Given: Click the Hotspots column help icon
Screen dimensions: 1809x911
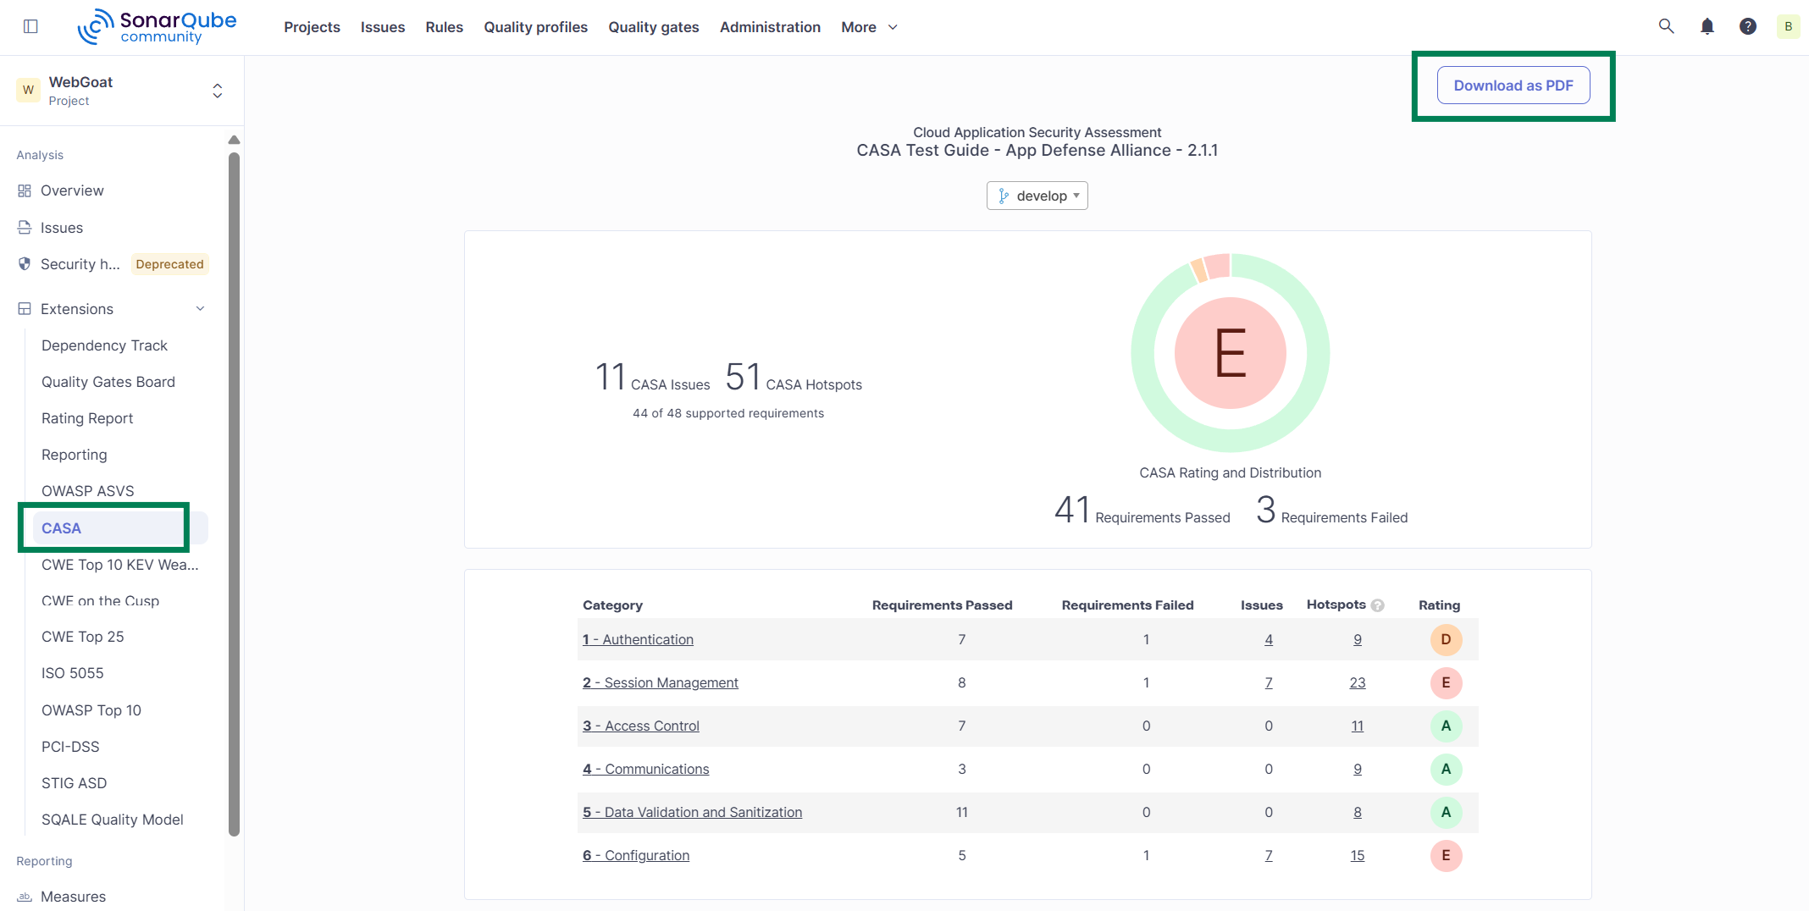Looking at the screenshot, I should coord(1378,605).
